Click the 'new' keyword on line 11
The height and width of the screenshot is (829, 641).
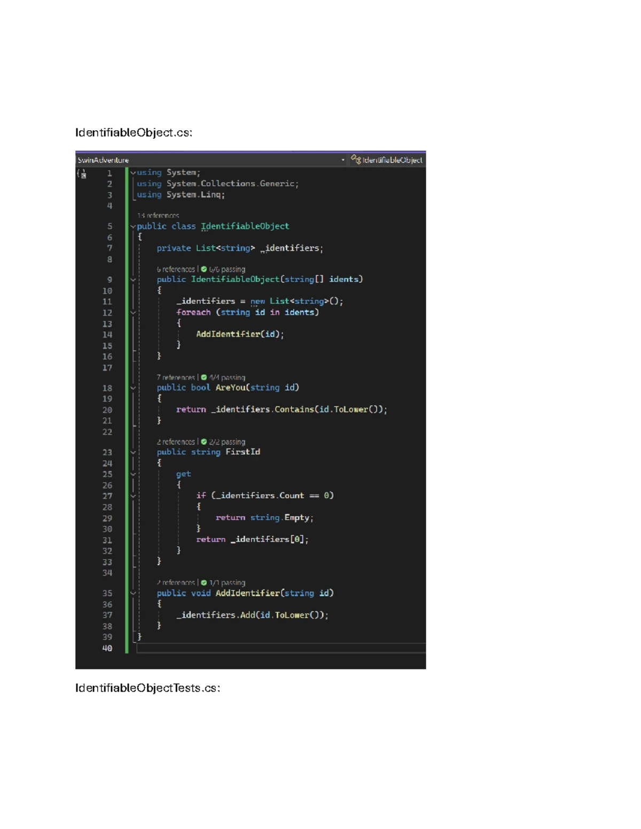point(257,302)
